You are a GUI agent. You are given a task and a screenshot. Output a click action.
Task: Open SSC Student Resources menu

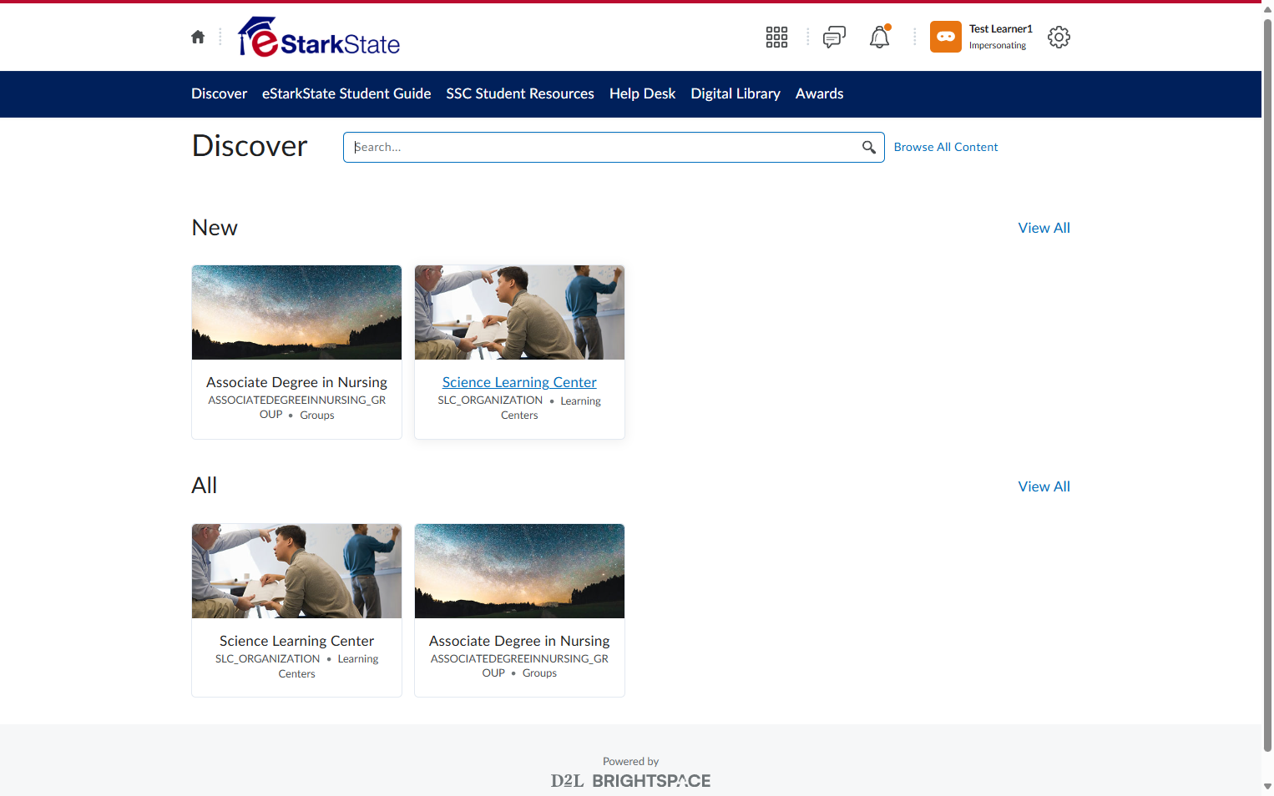[520, 93]
